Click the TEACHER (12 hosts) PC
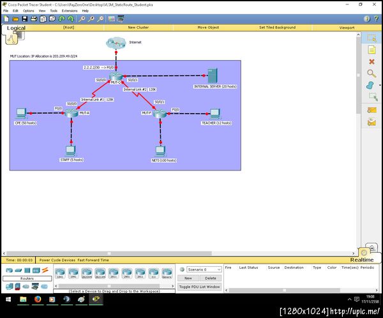This screenshot has width=383, height=318. pos(215,114)
